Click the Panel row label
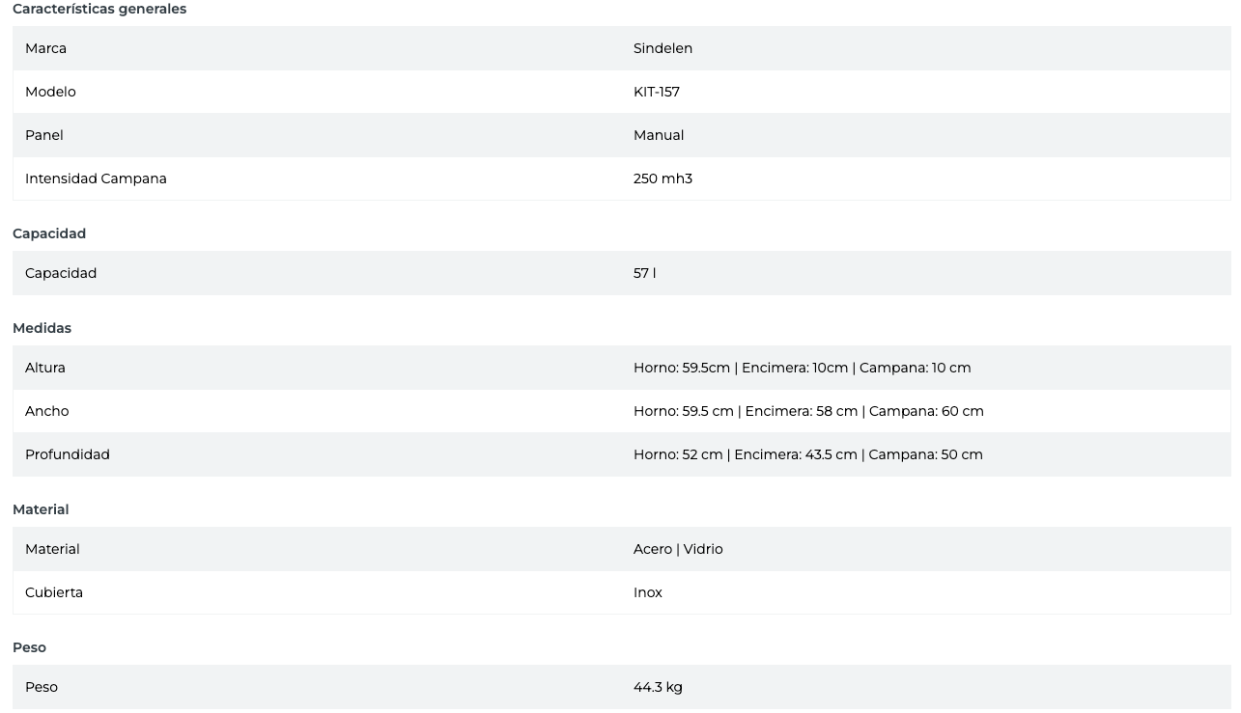This screenshot has width=1241, height=713. tap(44, 135)
